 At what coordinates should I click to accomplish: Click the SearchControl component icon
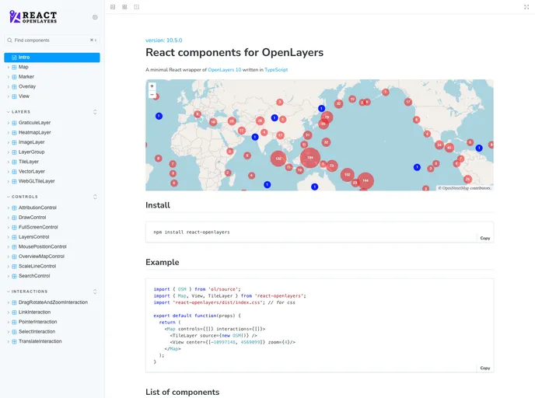coord(14,276)
